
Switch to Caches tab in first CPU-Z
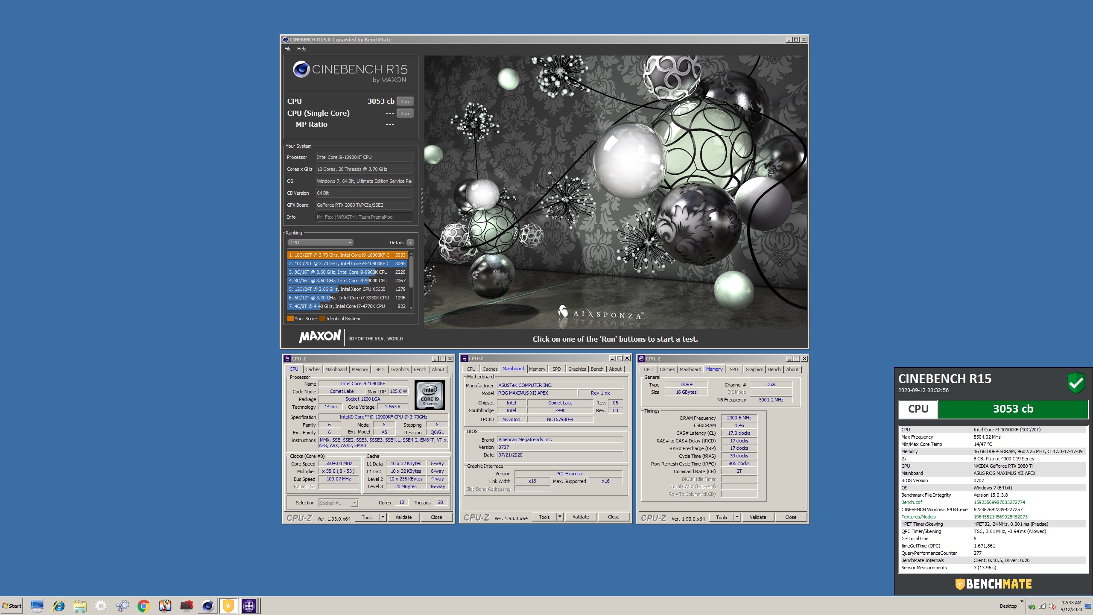coord(313,369)
